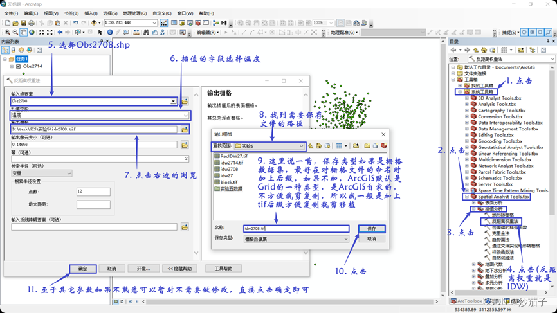Image resolution: width=557 pixels, height=313 pixels.
Task: Click the New map document icon
Action: (x=8, y=23)
